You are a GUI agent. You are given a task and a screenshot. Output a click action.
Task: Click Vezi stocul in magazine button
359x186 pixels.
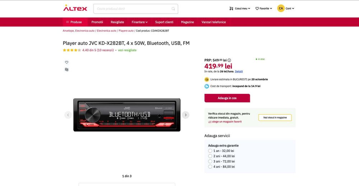coord(275,118)
